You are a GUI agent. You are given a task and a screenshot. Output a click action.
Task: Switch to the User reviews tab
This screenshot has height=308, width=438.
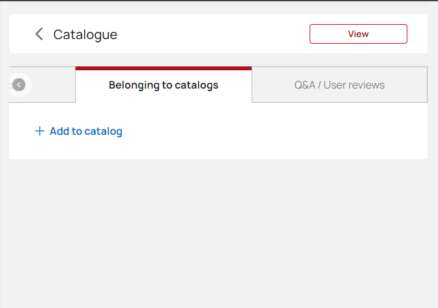[x=340, y=85]
